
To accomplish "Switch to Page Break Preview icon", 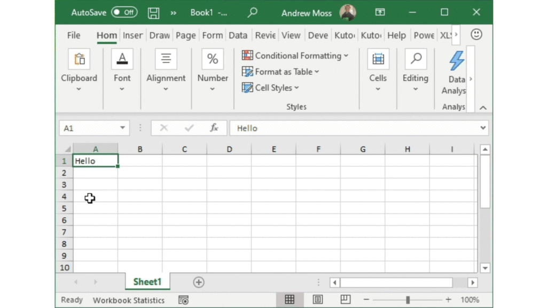I will (x=345, y=299).
